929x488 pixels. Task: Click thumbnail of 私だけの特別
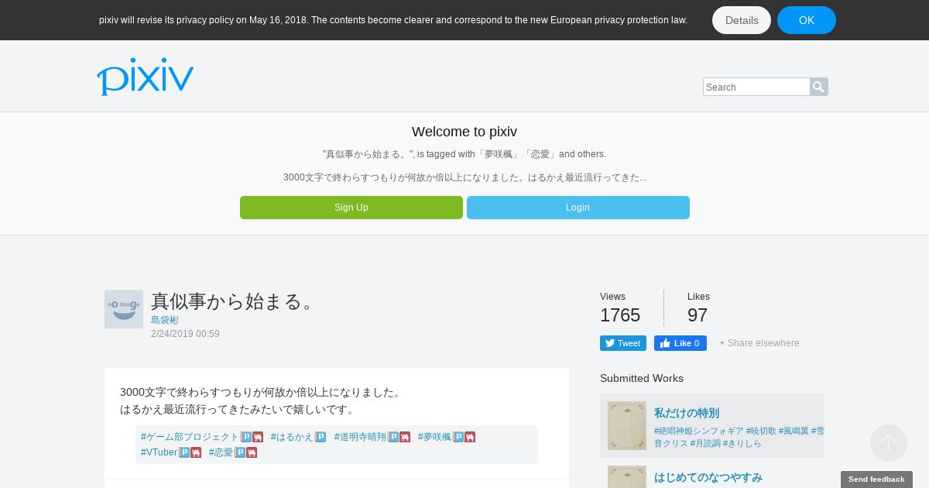click(627, 425)
